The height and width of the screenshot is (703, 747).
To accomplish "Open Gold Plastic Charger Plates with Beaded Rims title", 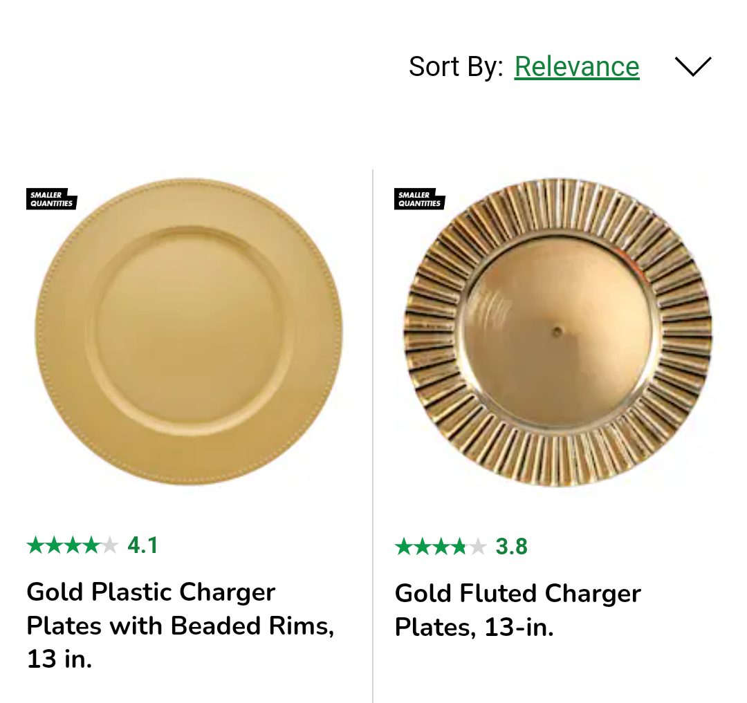I will click(x=180, y=626).
